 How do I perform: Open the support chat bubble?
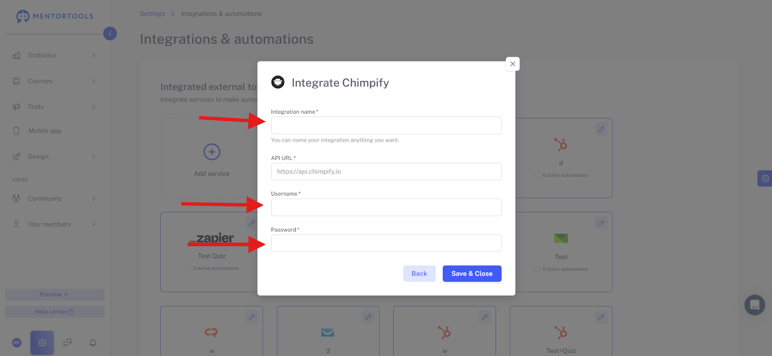(755, 305)
